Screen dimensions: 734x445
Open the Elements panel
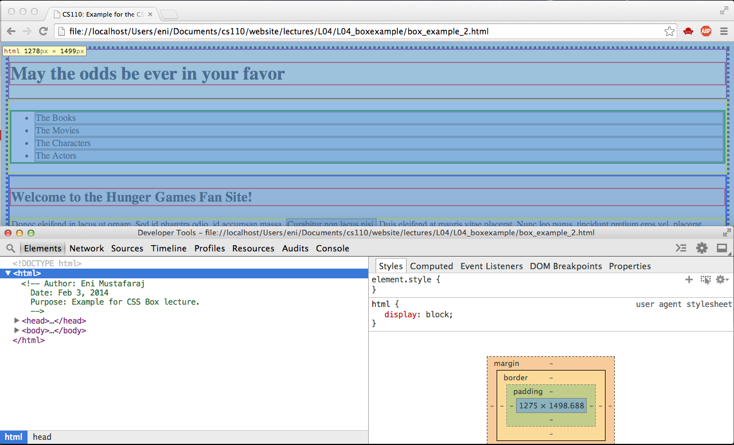coord(42,249)
